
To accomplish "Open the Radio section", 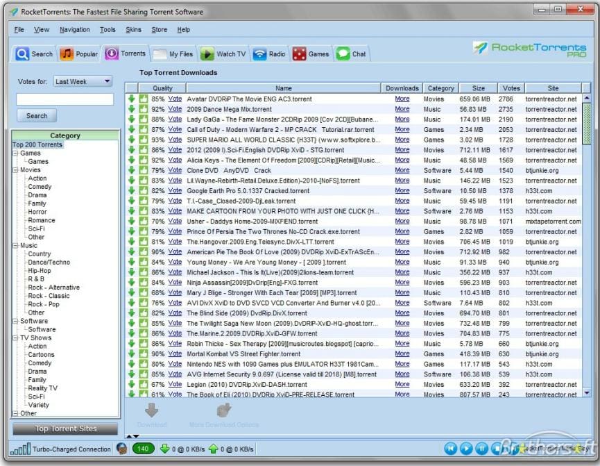I will coord(269,53).
